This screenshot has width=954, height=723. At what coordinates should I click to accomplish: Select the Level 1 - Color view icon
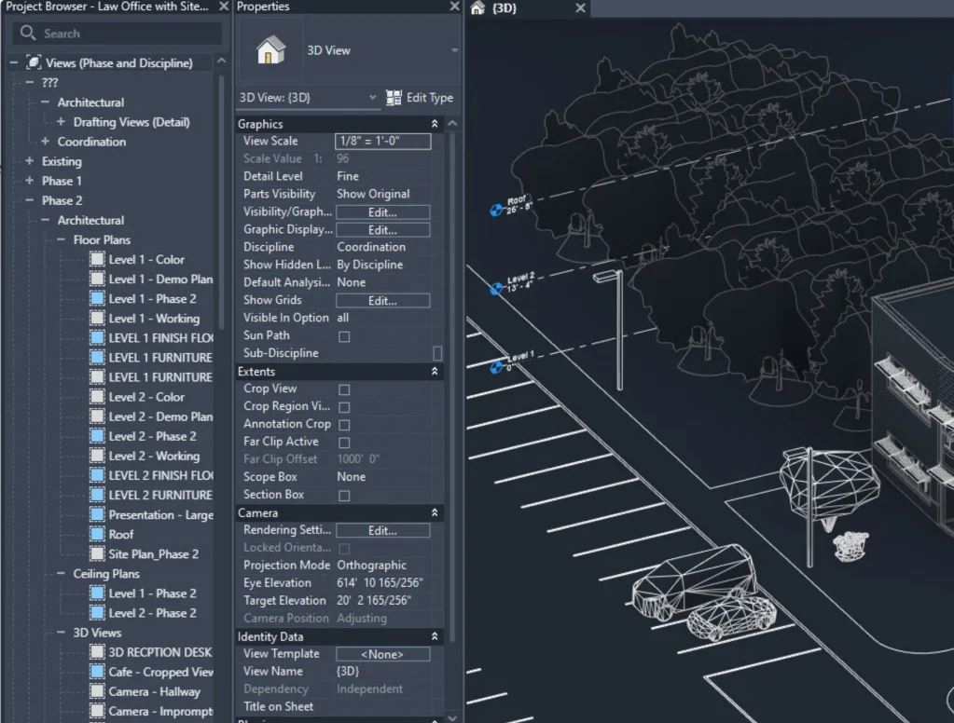tap(97, 260)
